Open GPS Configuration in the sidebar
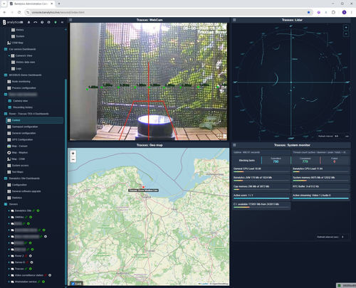Viewport: 356px width, 288px height. click(22, 139)
